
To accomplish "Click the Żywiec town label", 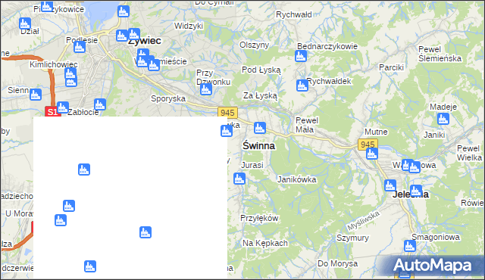I will 145,40.
